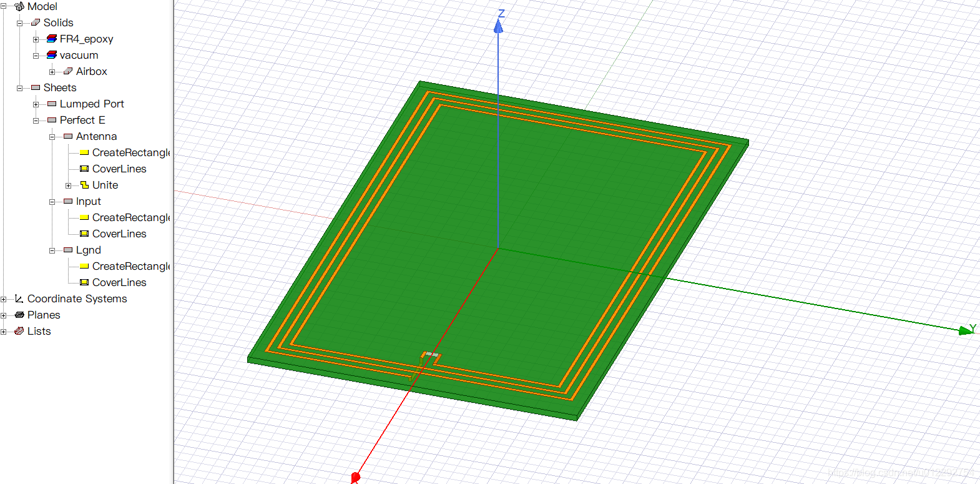Select the Planes label
The width and height of the screenshot is (980, 484).
point(44,315)
